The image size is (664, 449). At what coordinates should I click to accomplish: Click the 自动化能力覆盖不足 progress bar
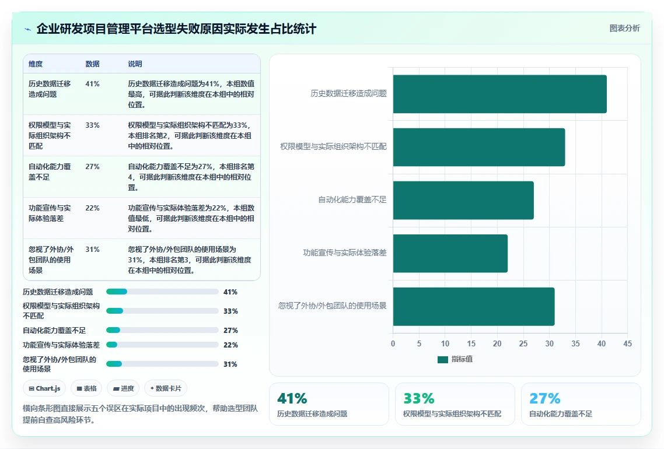pos(162,330)
